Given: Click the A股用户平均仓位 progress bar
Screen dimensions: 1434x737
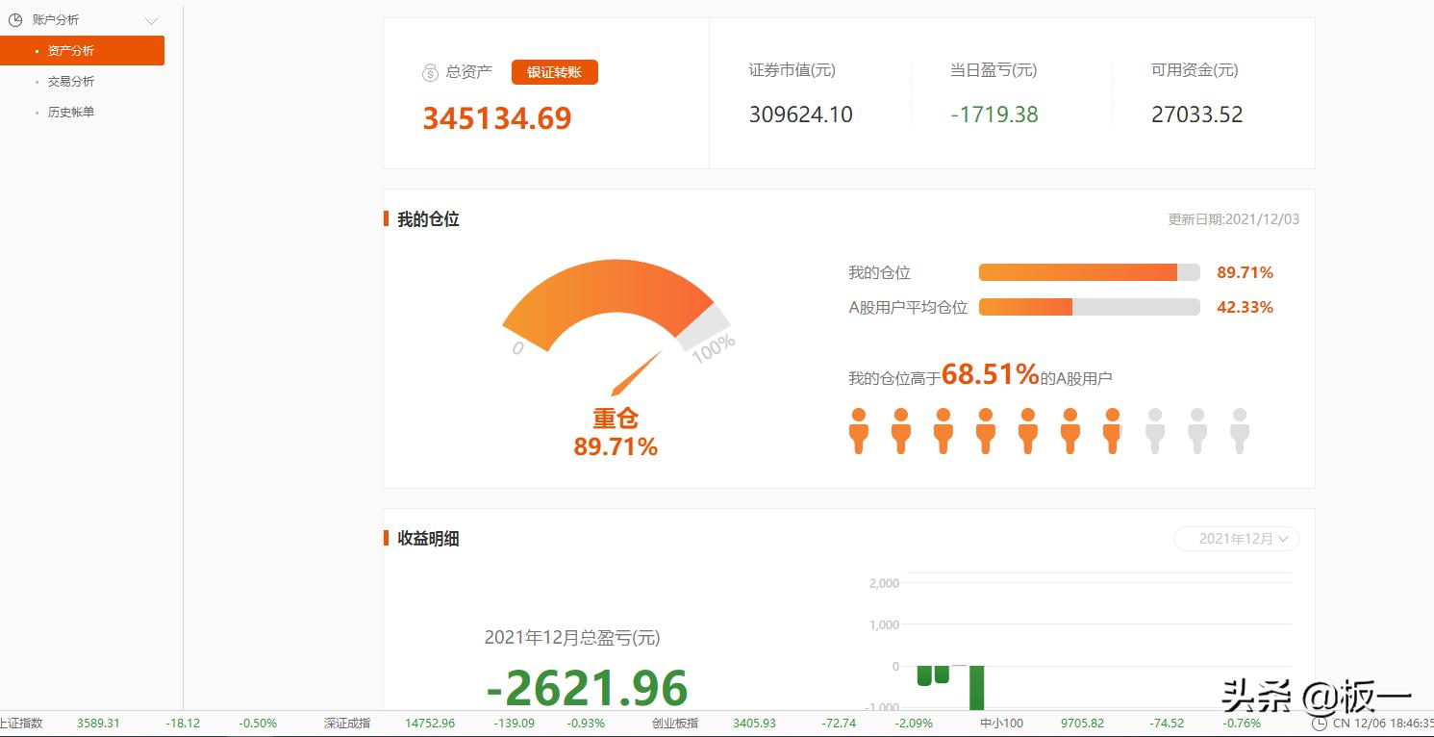Looking at the screenshot, I should [x=1090, y=307].
